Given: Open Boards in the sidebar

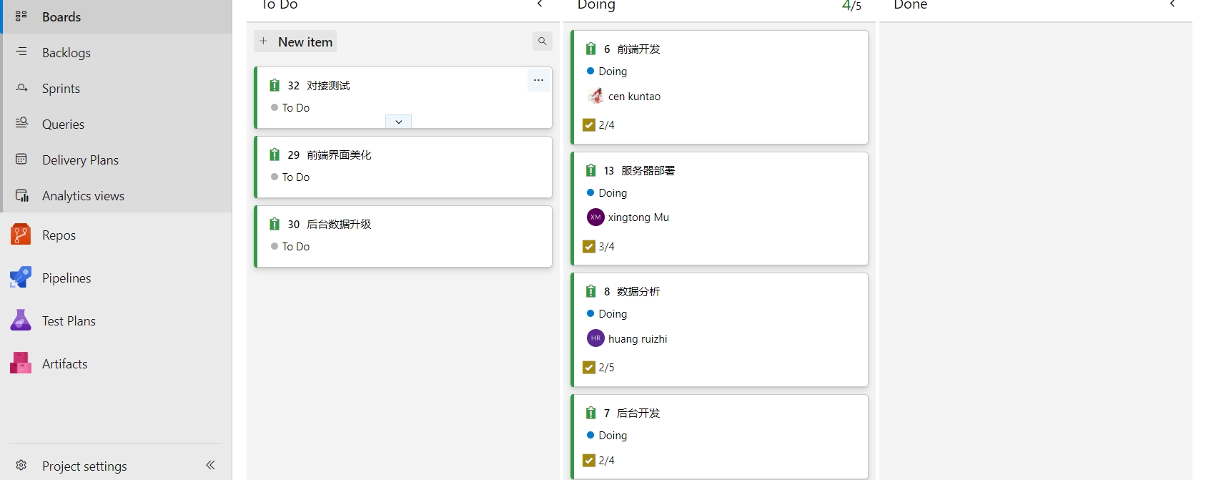Looking at the screenshot, I should coord(117,16).
